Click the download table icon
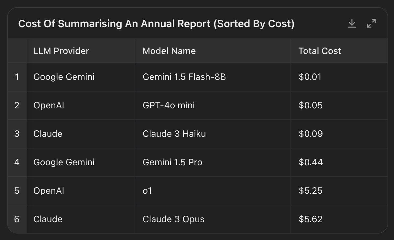Screen dimensions: 394x240 pos(352,24)
